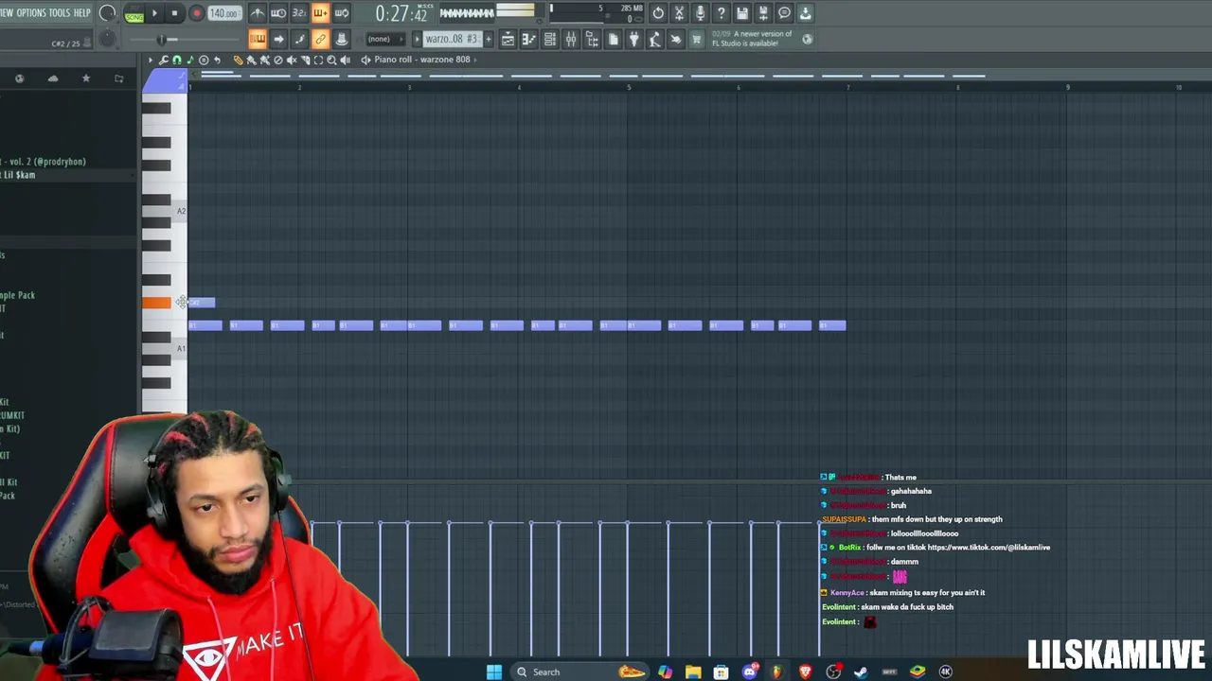Click the question mark help icon

click(721, 13)
